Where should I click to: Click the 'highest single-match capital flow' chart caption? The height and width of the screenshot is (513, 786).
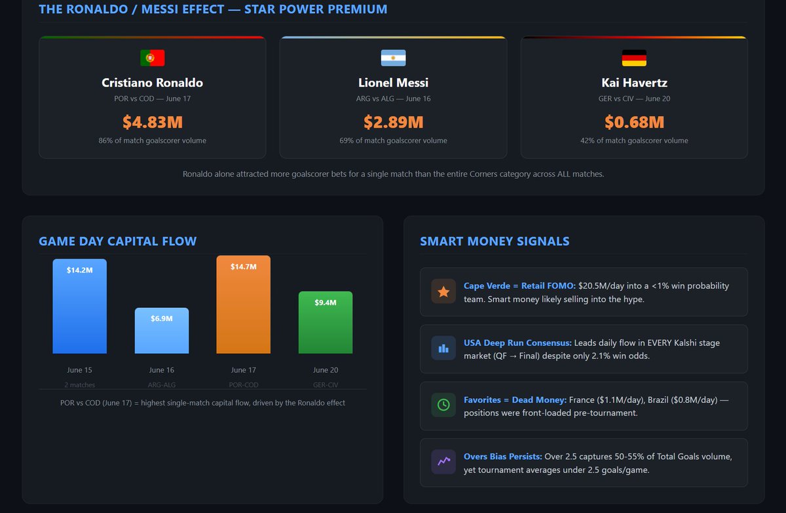tap(202, 402)
